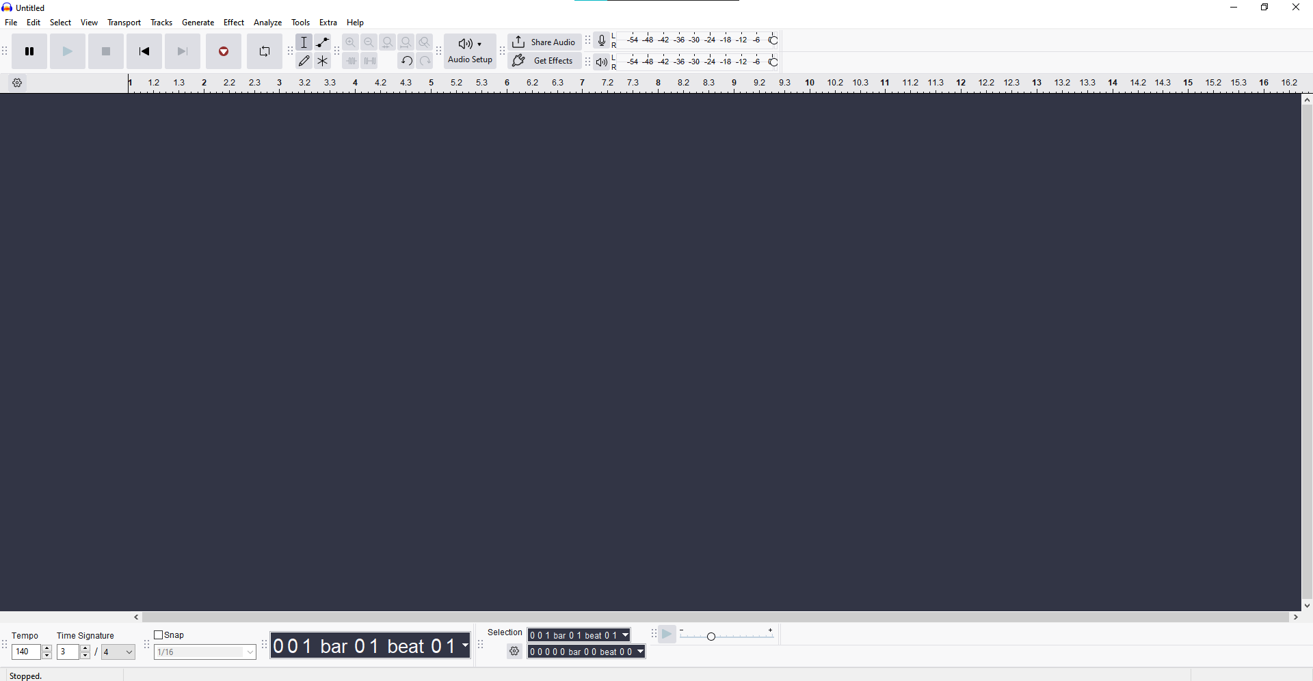Click the Undo arrow icon
Viewport: 1313px width, 681px height.
[x=406, y=61]
